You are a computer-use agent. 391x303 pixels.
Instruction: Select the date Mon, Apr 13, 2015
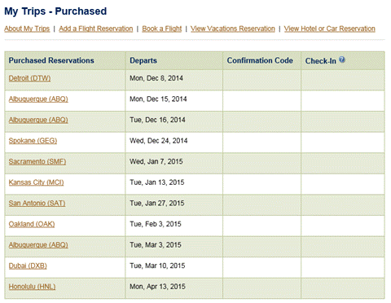[x=158, y=287]
